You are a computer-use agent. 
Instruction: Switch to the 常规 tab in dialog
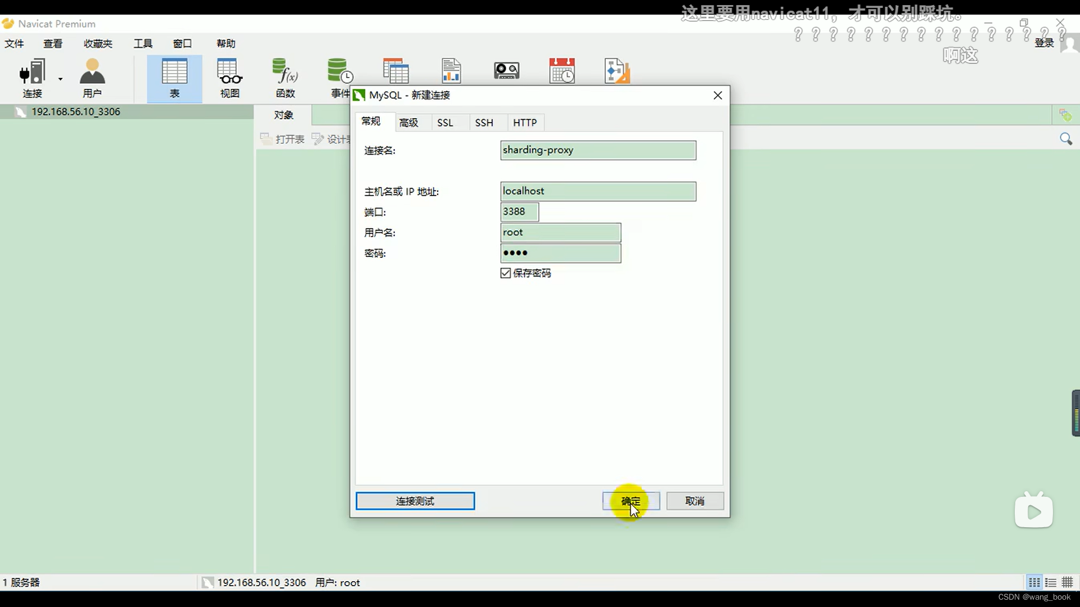371,121
